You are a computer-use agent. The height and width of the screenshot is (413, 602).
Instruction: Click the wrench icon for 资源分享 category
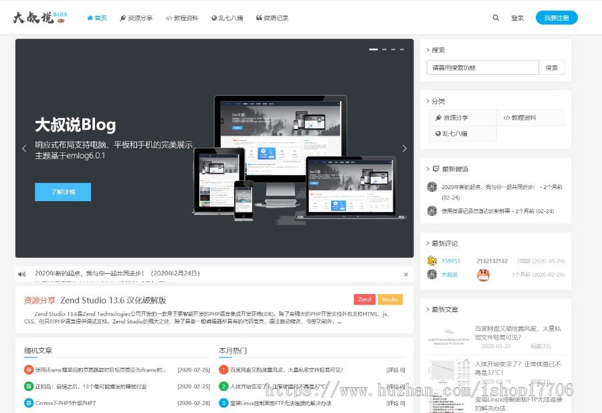(438, 117)
